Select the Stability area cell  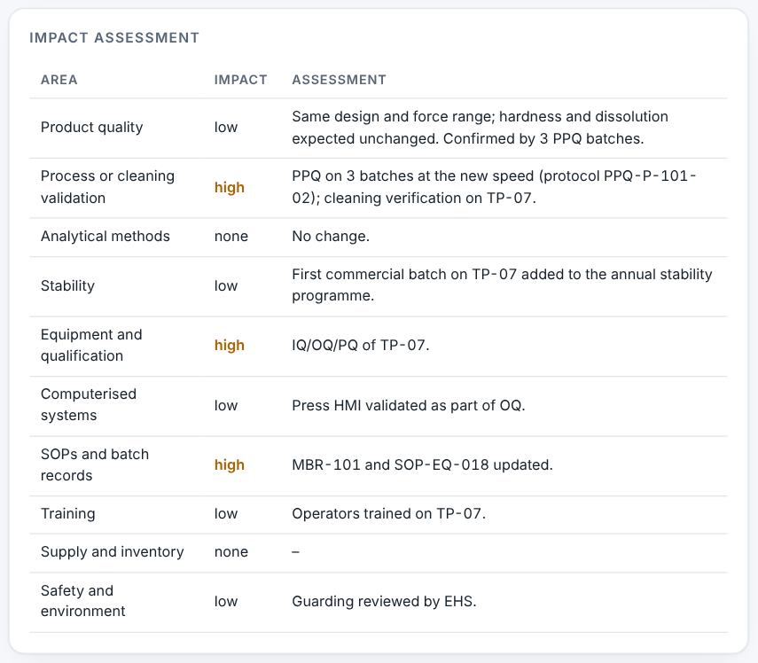coord(67,285)
